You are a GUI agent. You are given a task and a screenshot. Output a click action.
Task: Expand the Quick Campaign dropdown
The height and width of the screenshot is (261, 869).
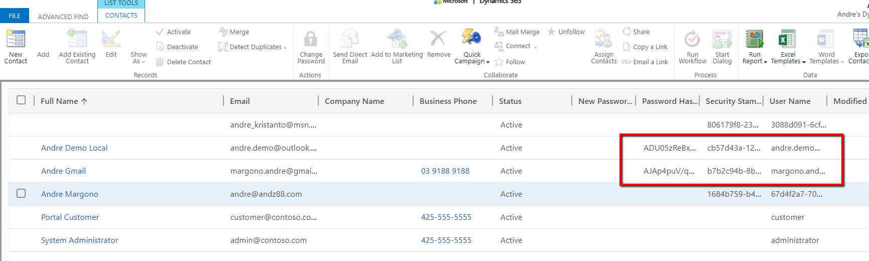point(472,61)
